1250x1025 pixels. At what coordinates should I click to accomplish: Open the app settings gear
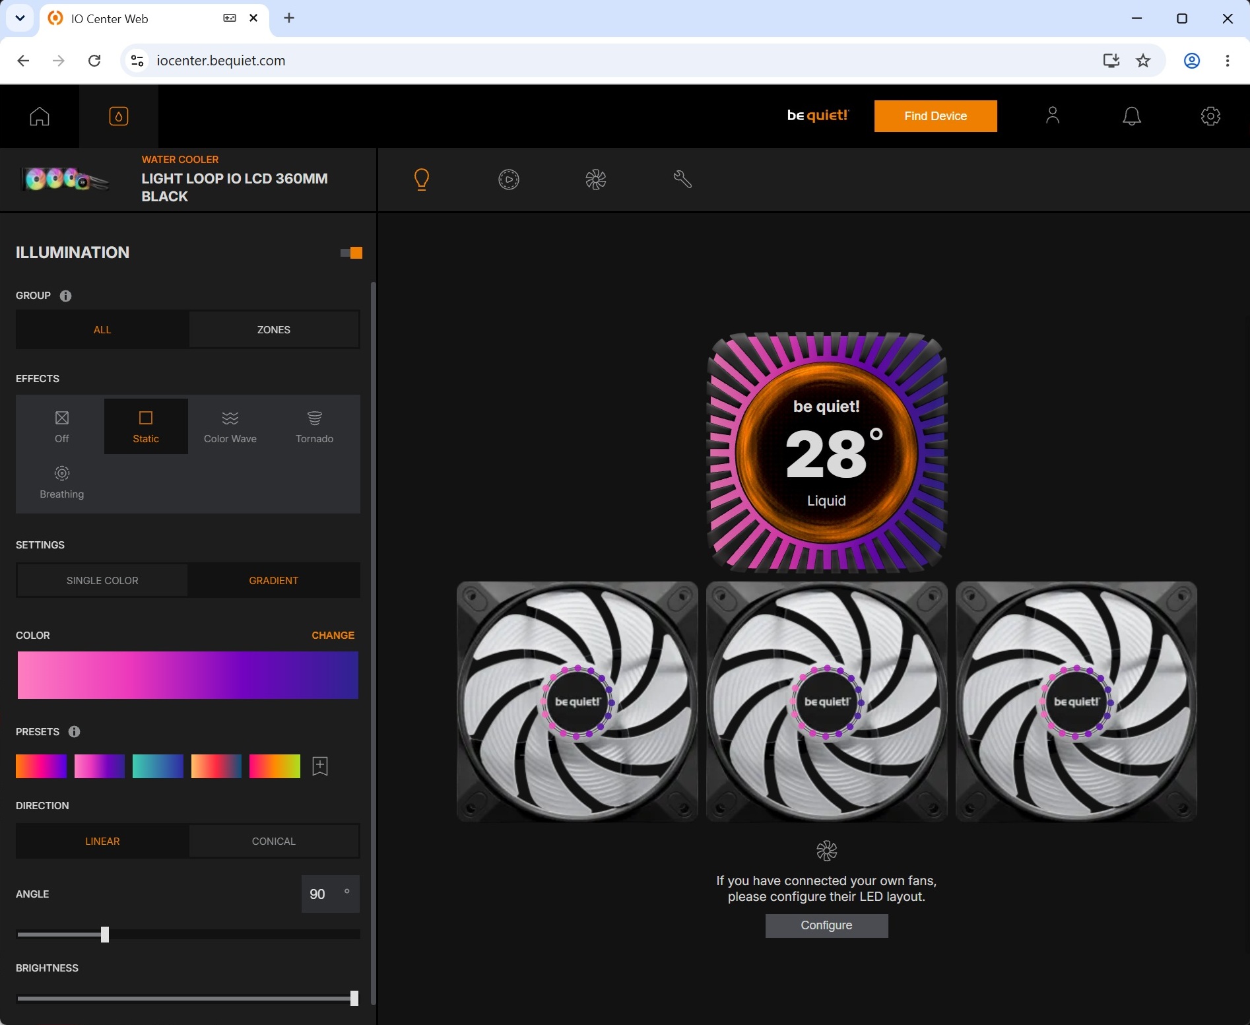(x=1210, y=116)
